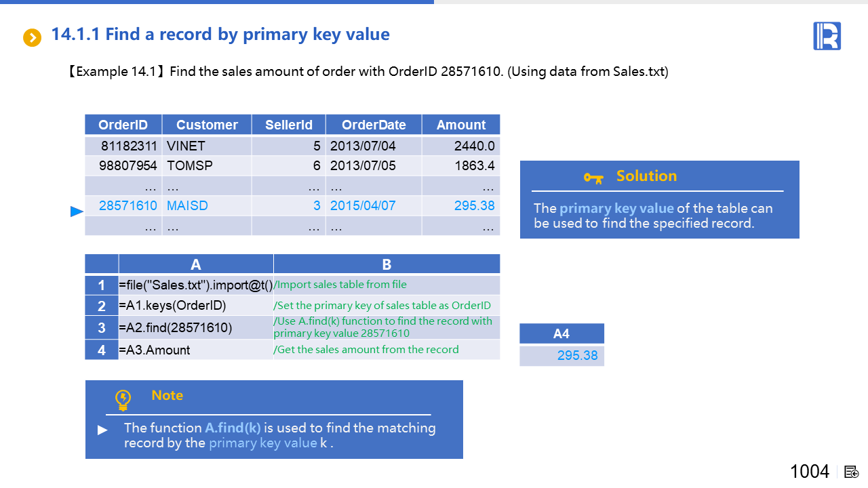This screenshot has width=868, height=488.
Task: Click the lightbulb icon beside Note
Action: pos(123,400)
